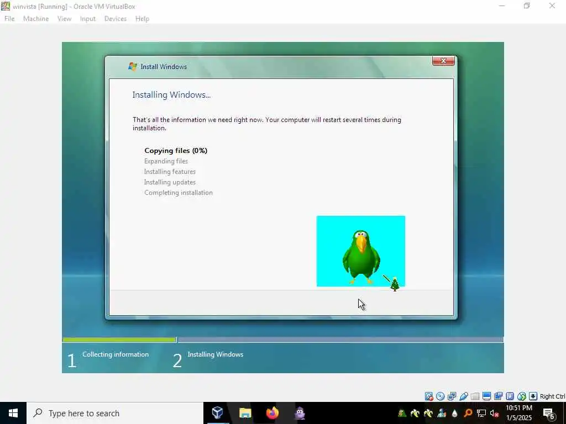Image resolution: width=566 pixels, height=424 pixels.
Task: Click the small Christmas tree cursor icon
Action: pyautogui.click(x=395, y=284)
